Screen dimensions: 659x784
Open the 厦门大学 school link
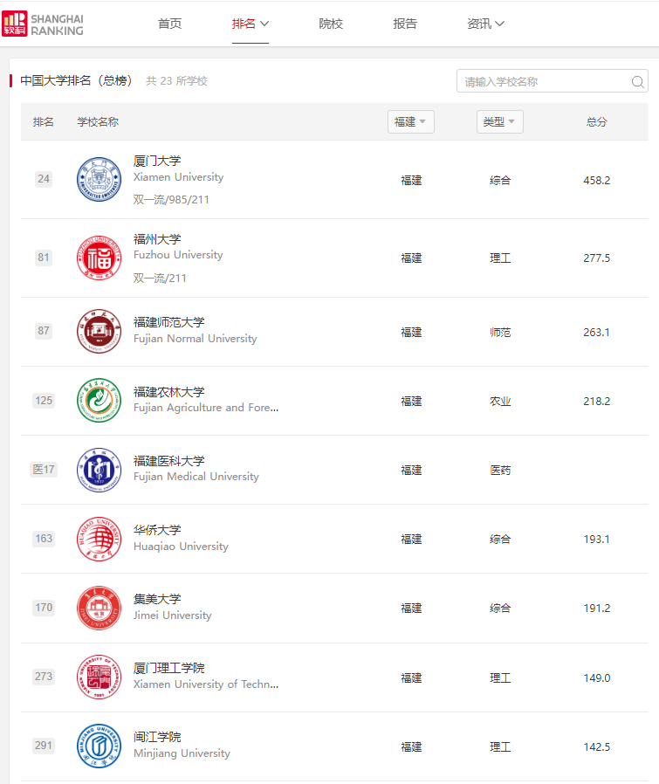click(x=157, y=162)
